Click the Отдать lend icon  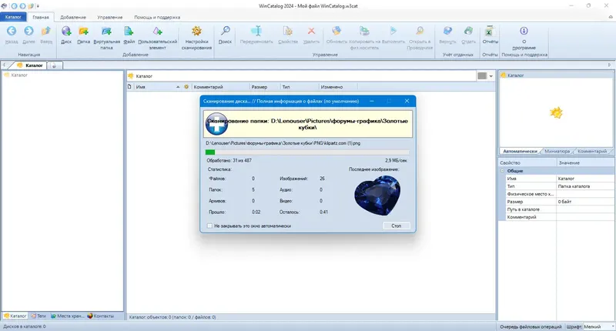(468, 31)
